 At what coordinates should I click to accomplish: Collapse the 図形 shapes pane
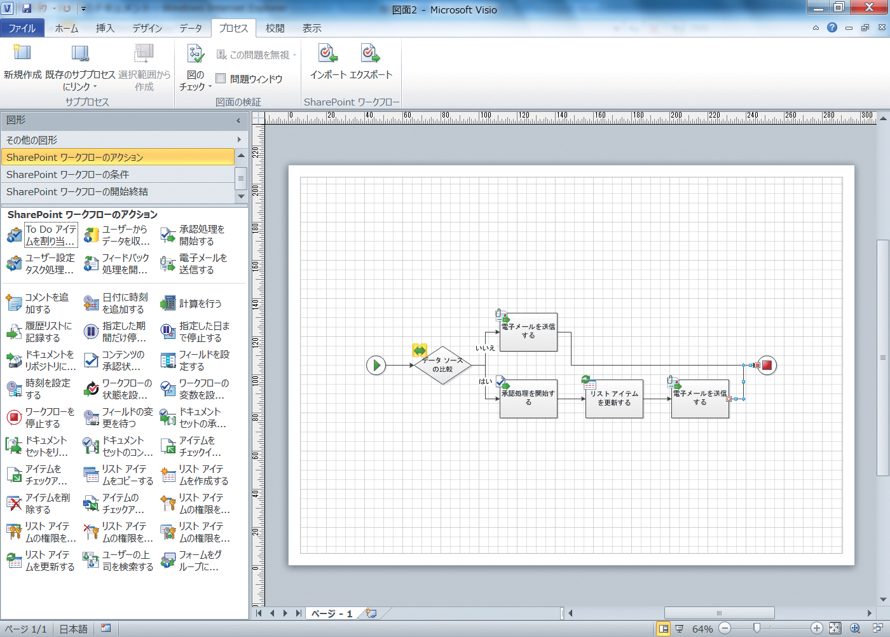pos(239,120)
